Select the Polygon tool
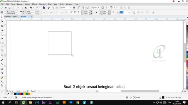Screen dimensions: 188x105 pos(2,50)
